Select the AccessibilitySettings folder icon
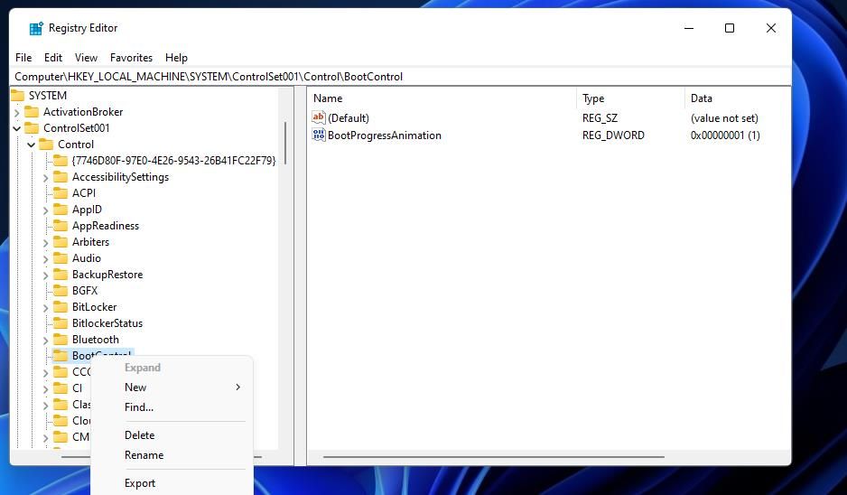The width and height of the screenshot is (847, 495). pyautogui.click(x=60, y=177)
